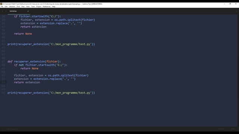Open the Edit menu
The width and height of the screenshot is (239, 134).
coord(6,7)
